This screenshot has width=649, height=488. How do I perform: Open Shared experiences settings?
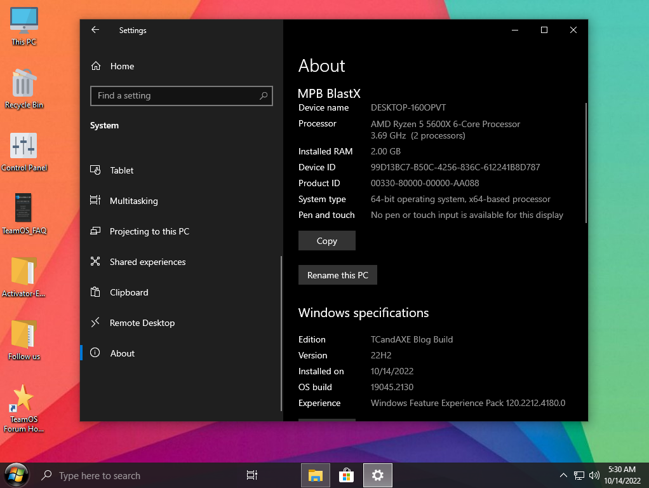pos(147,262)
